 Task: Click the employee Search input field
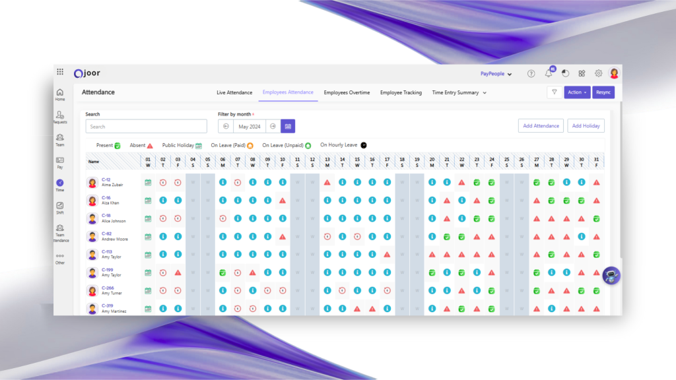pyautogui.click(x=146, y=127)
